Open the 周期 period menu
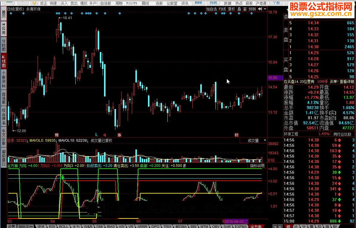 tap(119, 3)
